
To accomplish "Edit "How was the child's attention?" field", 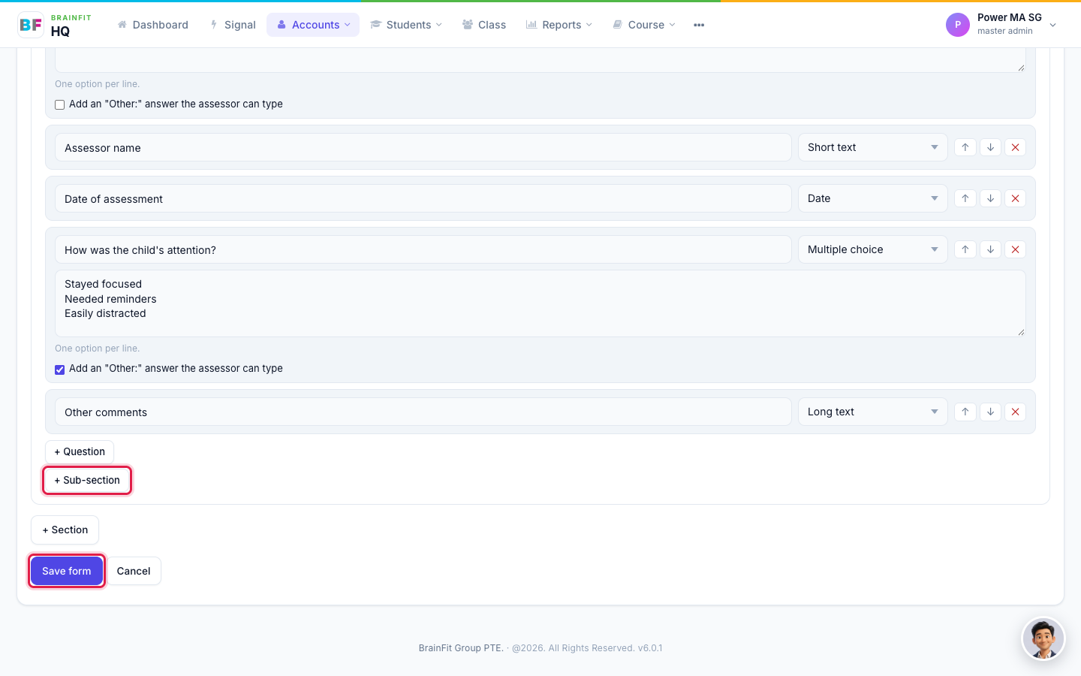I will 423,250.
